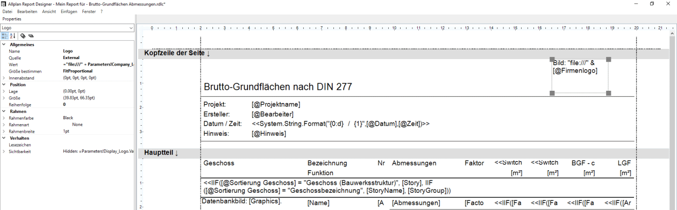The image size is (677, 210).
Task: Expand the Rahmenart property
Action: [3, 125]
